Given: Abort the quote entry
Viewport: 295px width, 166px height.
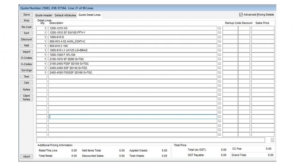Looking at the screenshot, I should 27,156.
